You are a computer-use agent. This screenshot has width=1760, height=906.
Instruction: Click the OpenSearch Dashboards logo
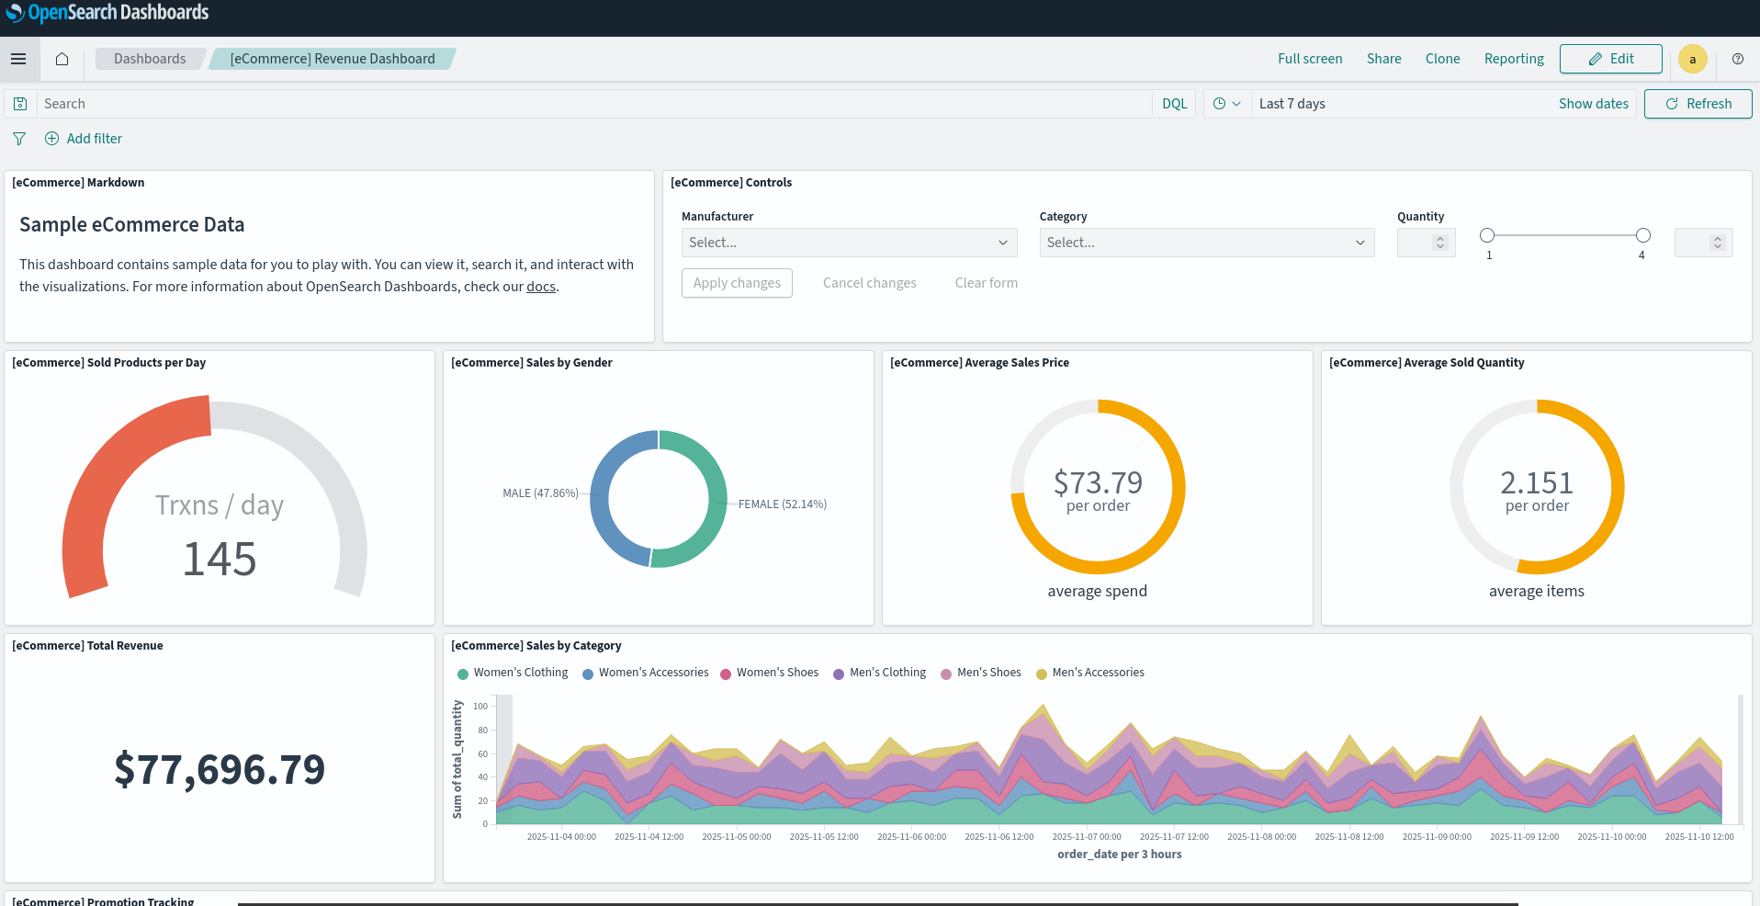(x=107, y=13)
